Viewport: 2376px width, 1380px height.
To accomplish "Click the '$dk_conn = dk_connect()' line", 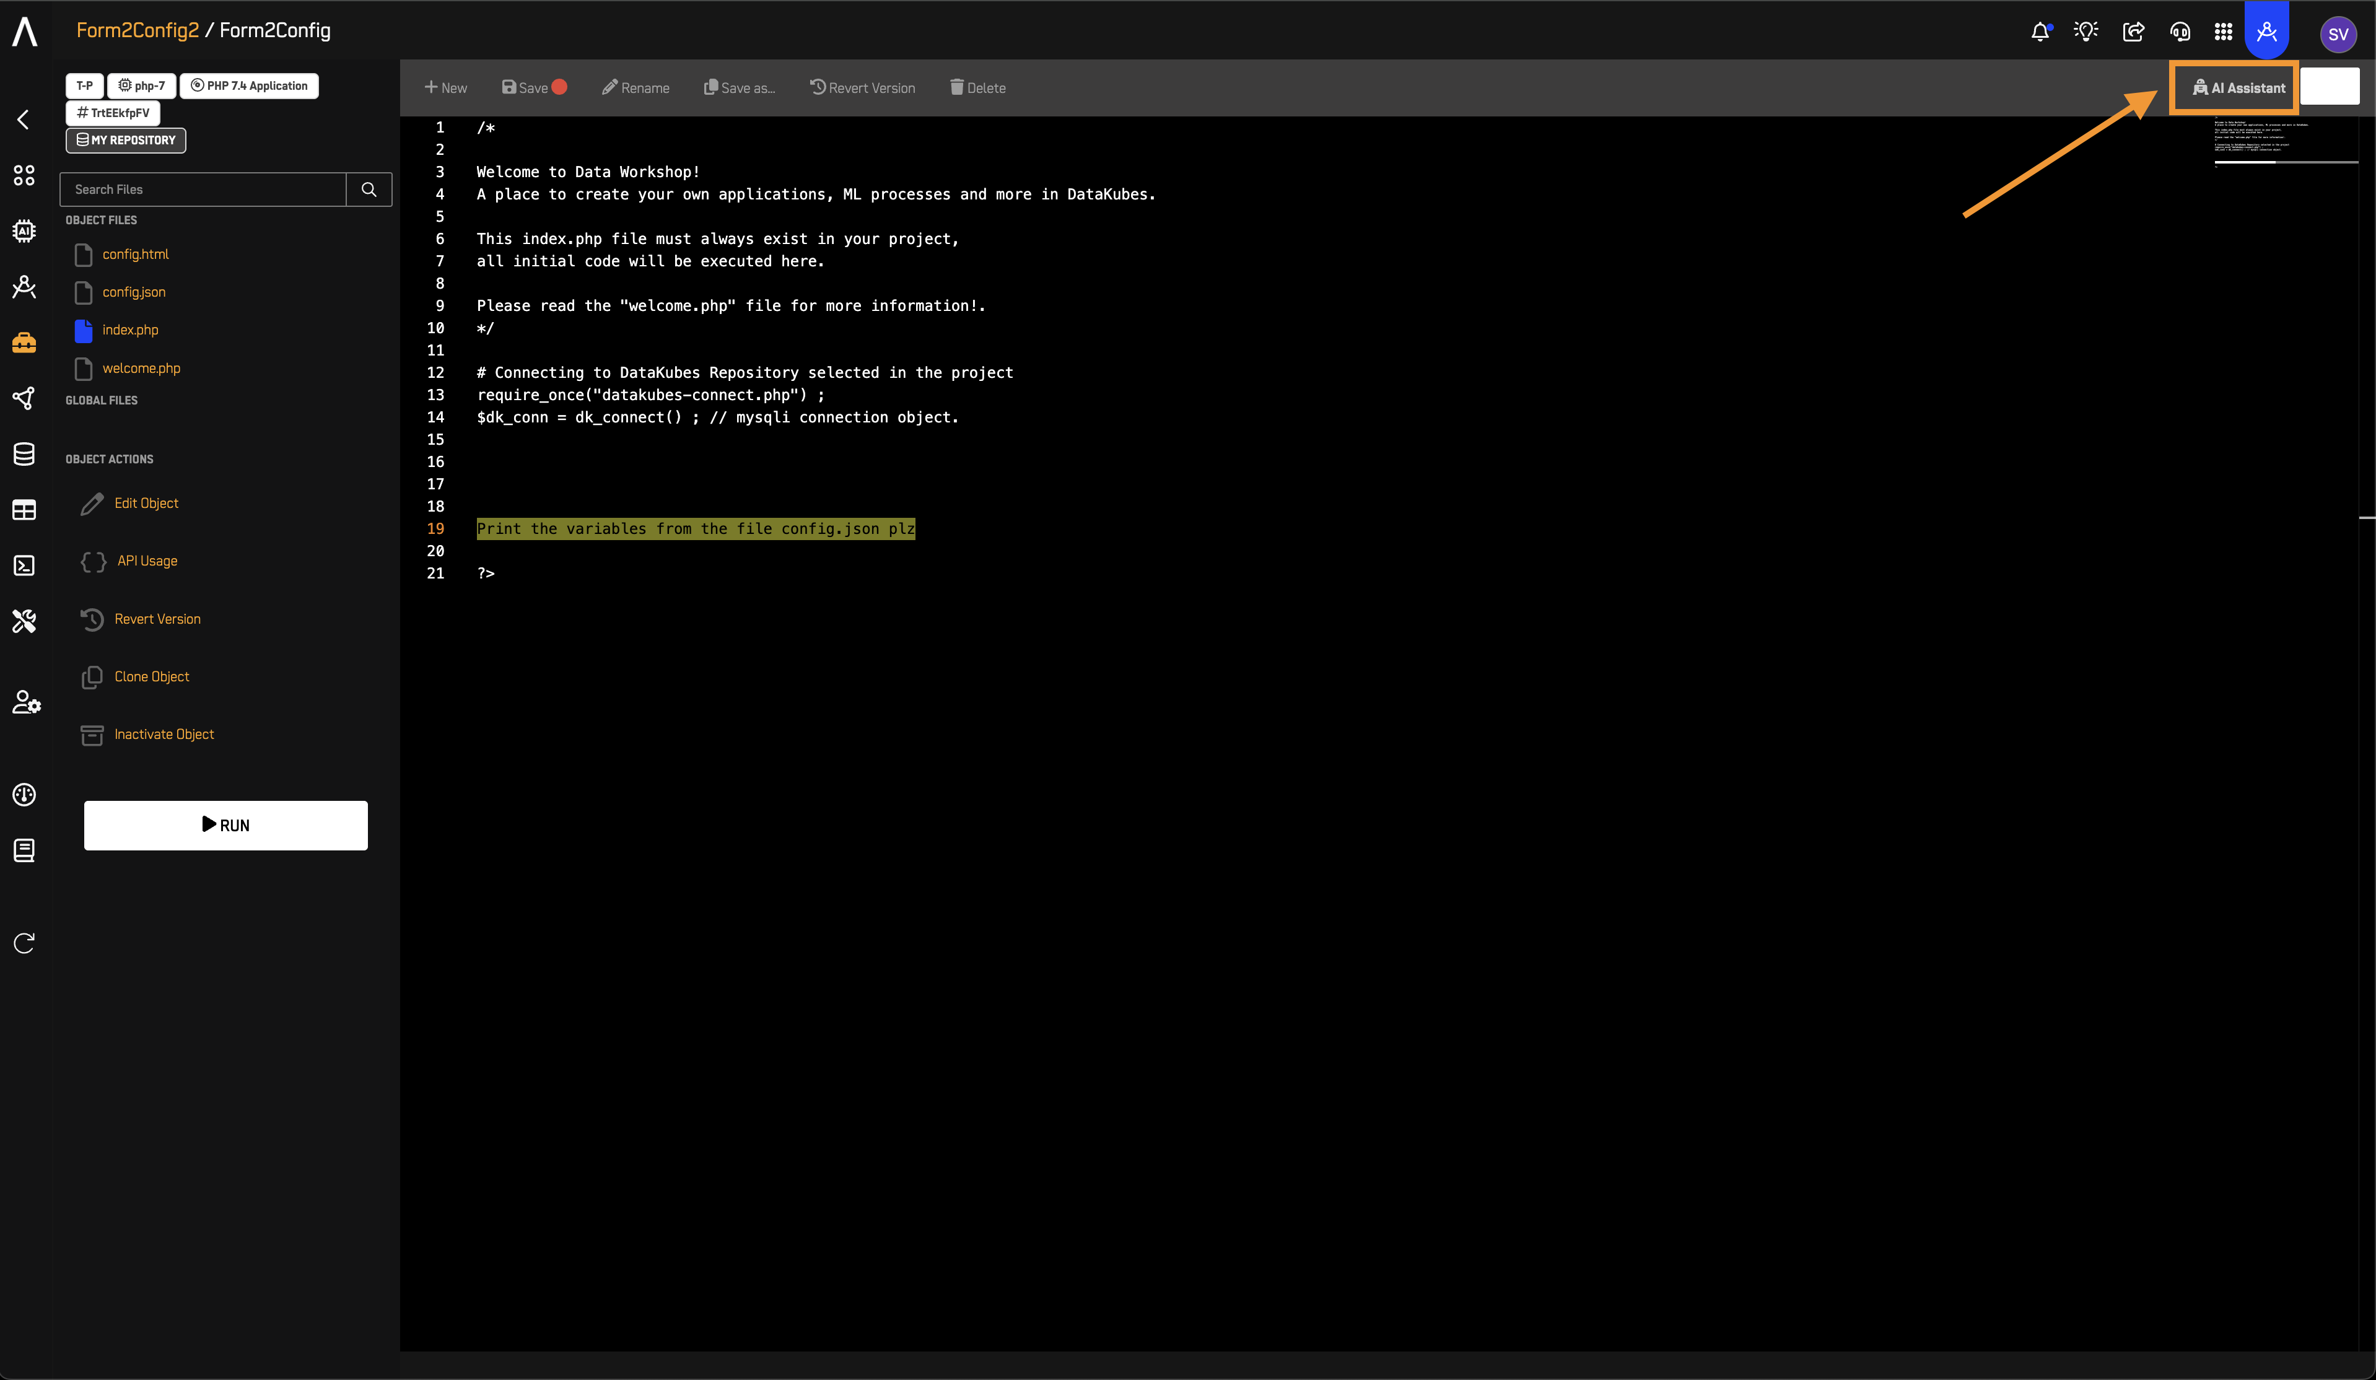I will tap(717, 417).
